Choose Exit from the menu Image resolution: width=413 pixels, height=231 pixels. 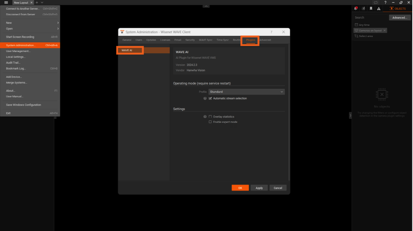pos(30,113)
